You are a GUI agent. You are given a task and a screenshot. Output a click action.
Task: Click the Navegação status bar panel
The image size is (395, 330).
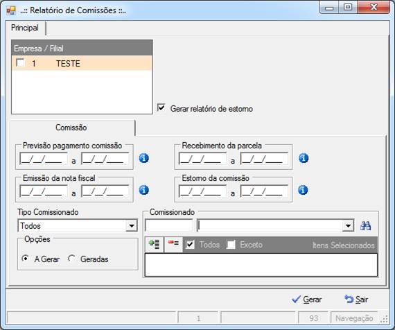coord(354,318)
